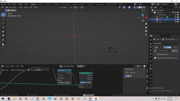
Task: Open the Output properties tab icon
Action: pos(151,47)
